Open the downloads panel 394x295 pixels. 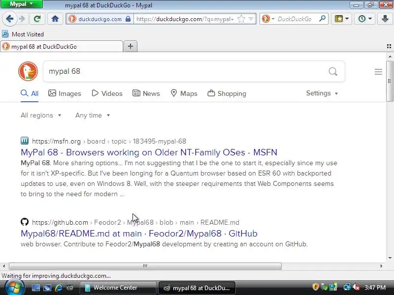point(385,19)
